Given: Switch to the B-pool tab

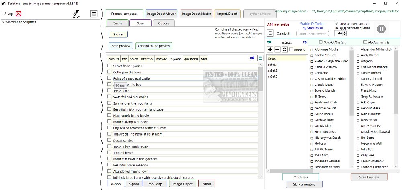Looking at the screenshot, I should pyautogui.click(x=133, y=184).
